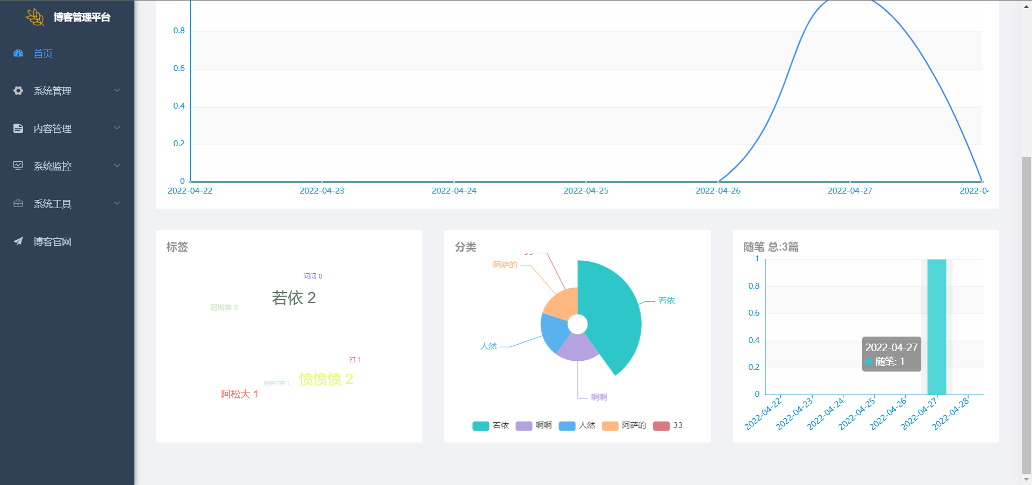Click the 阿萨的 legend color swatch
The height and width of the screenshot is (485, 1032).
point(610,426)
